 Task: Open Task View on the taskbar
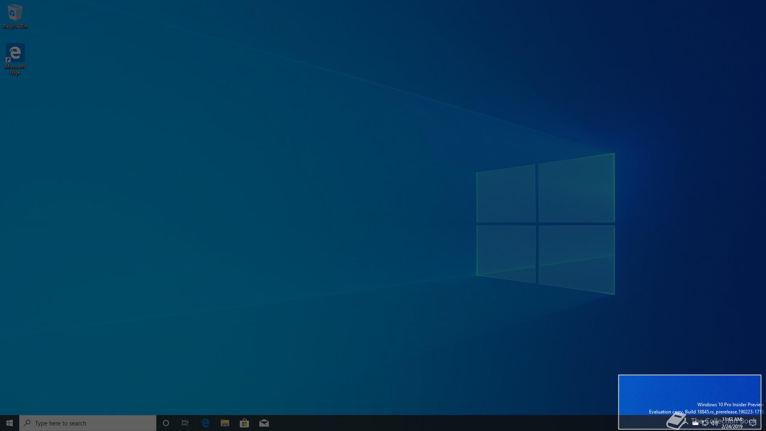185,423
